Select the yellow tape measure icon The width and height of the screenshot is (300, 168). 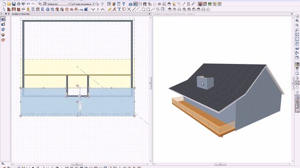(x=109, y=9)
